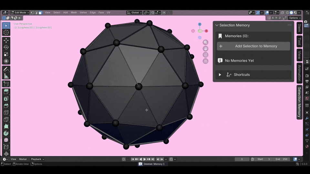Open the editor type dropdown
This screenshot has height=174, width=310.
(5, 13)
